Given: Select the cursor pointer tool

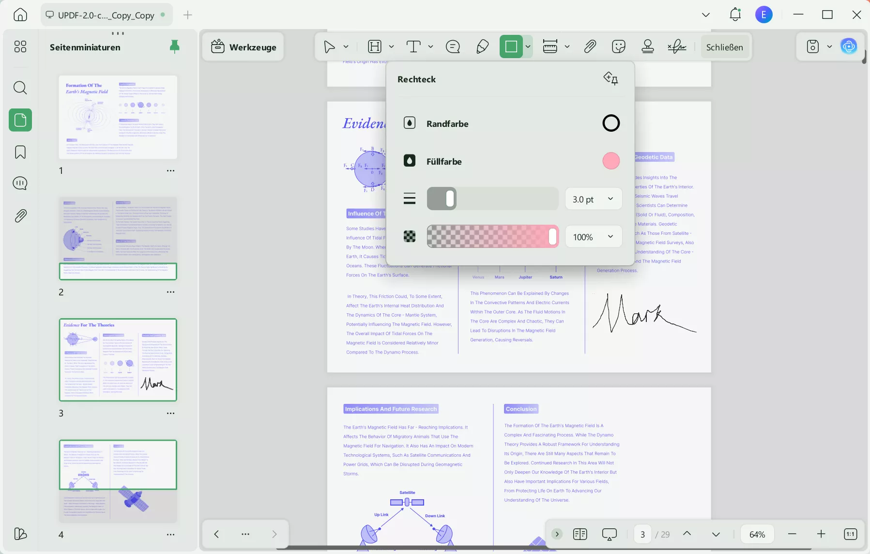Looking at the screenshot, I should (x=329, y=47).
